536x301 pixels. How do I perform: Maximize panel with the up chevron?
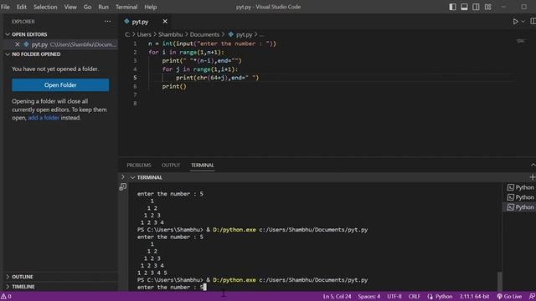click(533, 166)
